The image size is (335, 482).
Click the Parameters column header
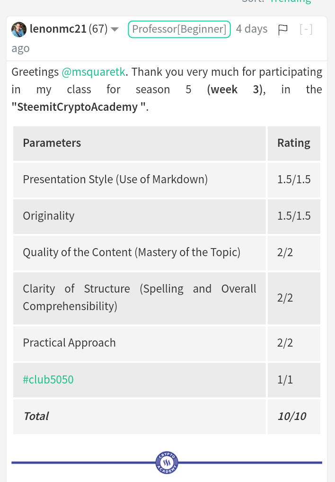(x=52, y=143)
